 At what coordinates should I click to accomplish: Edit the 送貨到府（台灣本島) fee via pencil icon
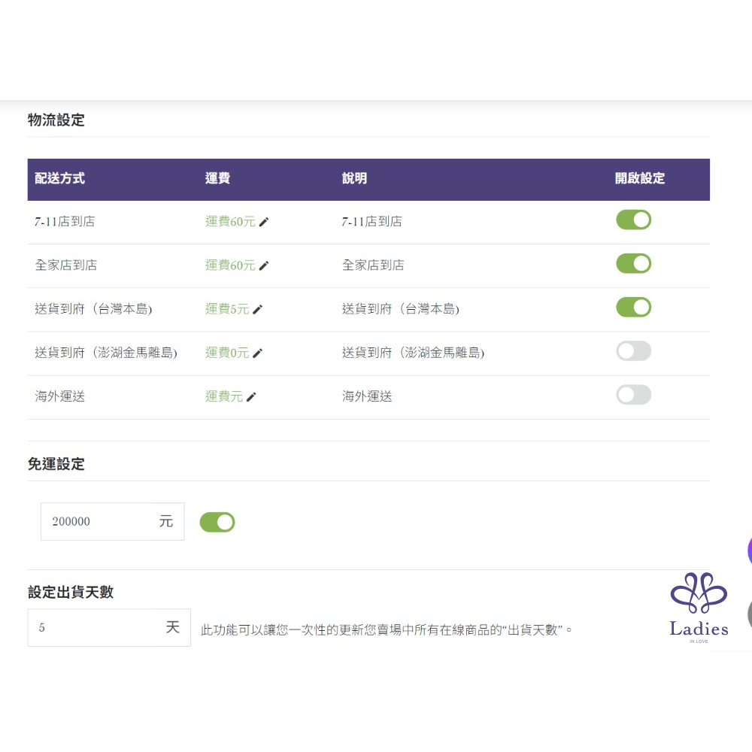coord(258,309)
